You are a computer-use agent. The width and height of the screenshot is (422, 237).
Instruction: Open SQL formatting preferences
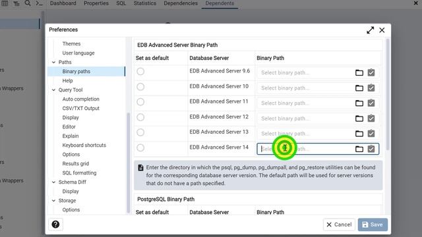tap(79, 172)
